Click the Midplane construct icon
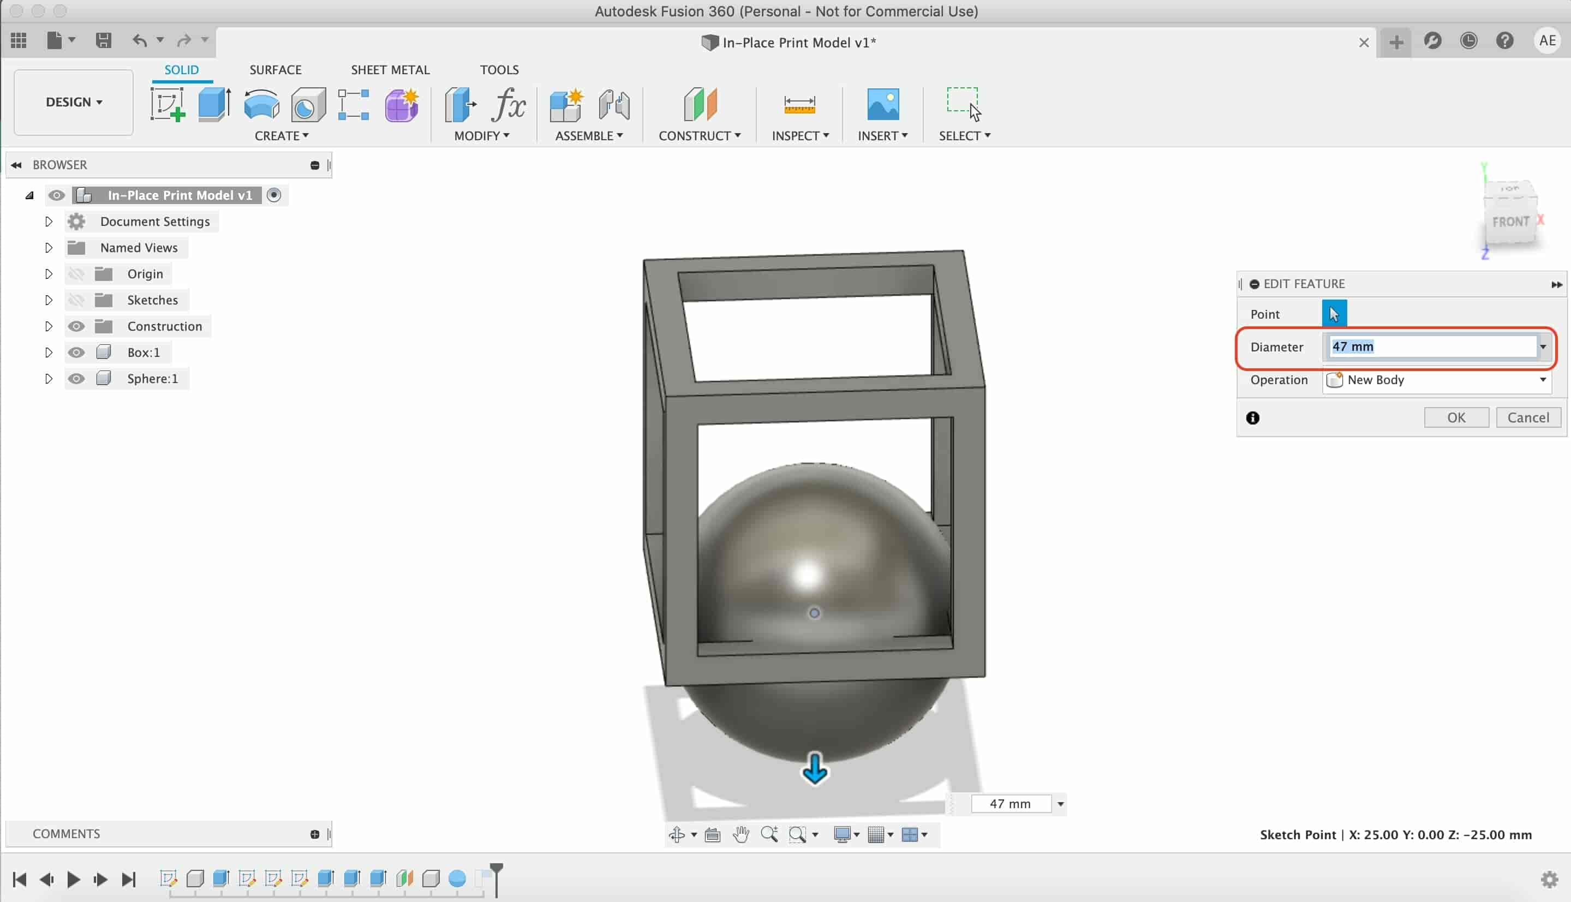Image resolution: width=1571 pixels, height=902 pixels. point(700,104)
